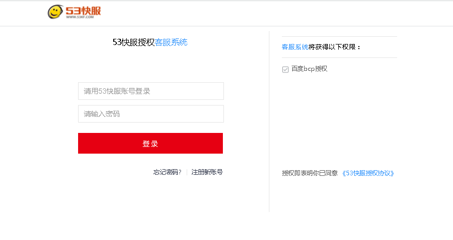Open the 注册新账号 link
The image size is (453, 240).
click(207, 172)
